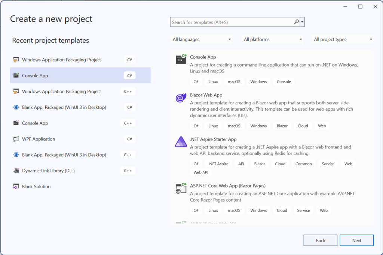383x255 pixels.
Task: Click the Windows Application Packaging Project C++ icon
Action: (x=16, y=91)
